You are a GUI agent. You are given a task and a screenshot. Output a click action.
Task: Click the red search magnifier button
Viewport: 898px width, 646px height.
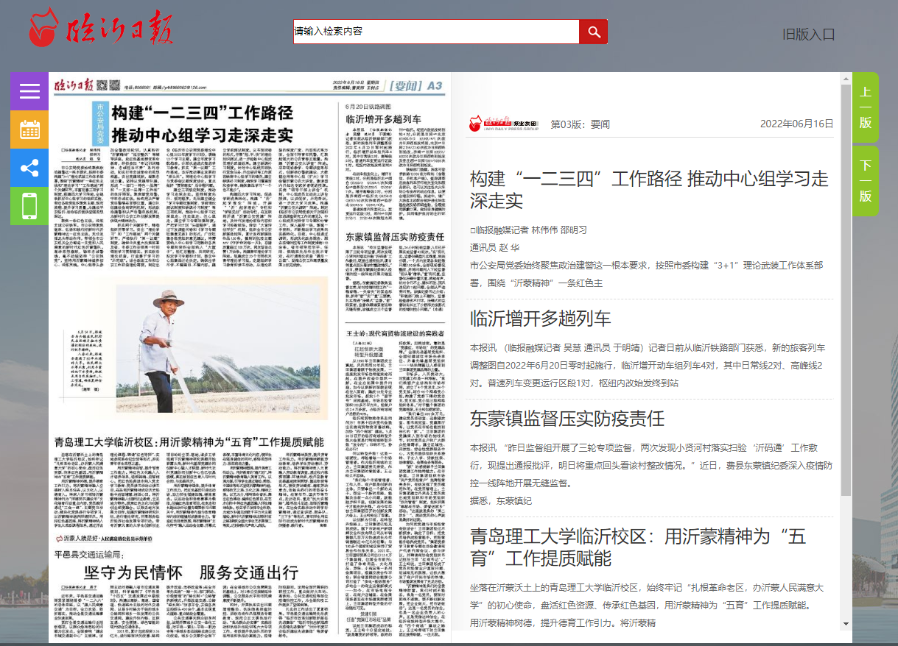pos(593,32)
